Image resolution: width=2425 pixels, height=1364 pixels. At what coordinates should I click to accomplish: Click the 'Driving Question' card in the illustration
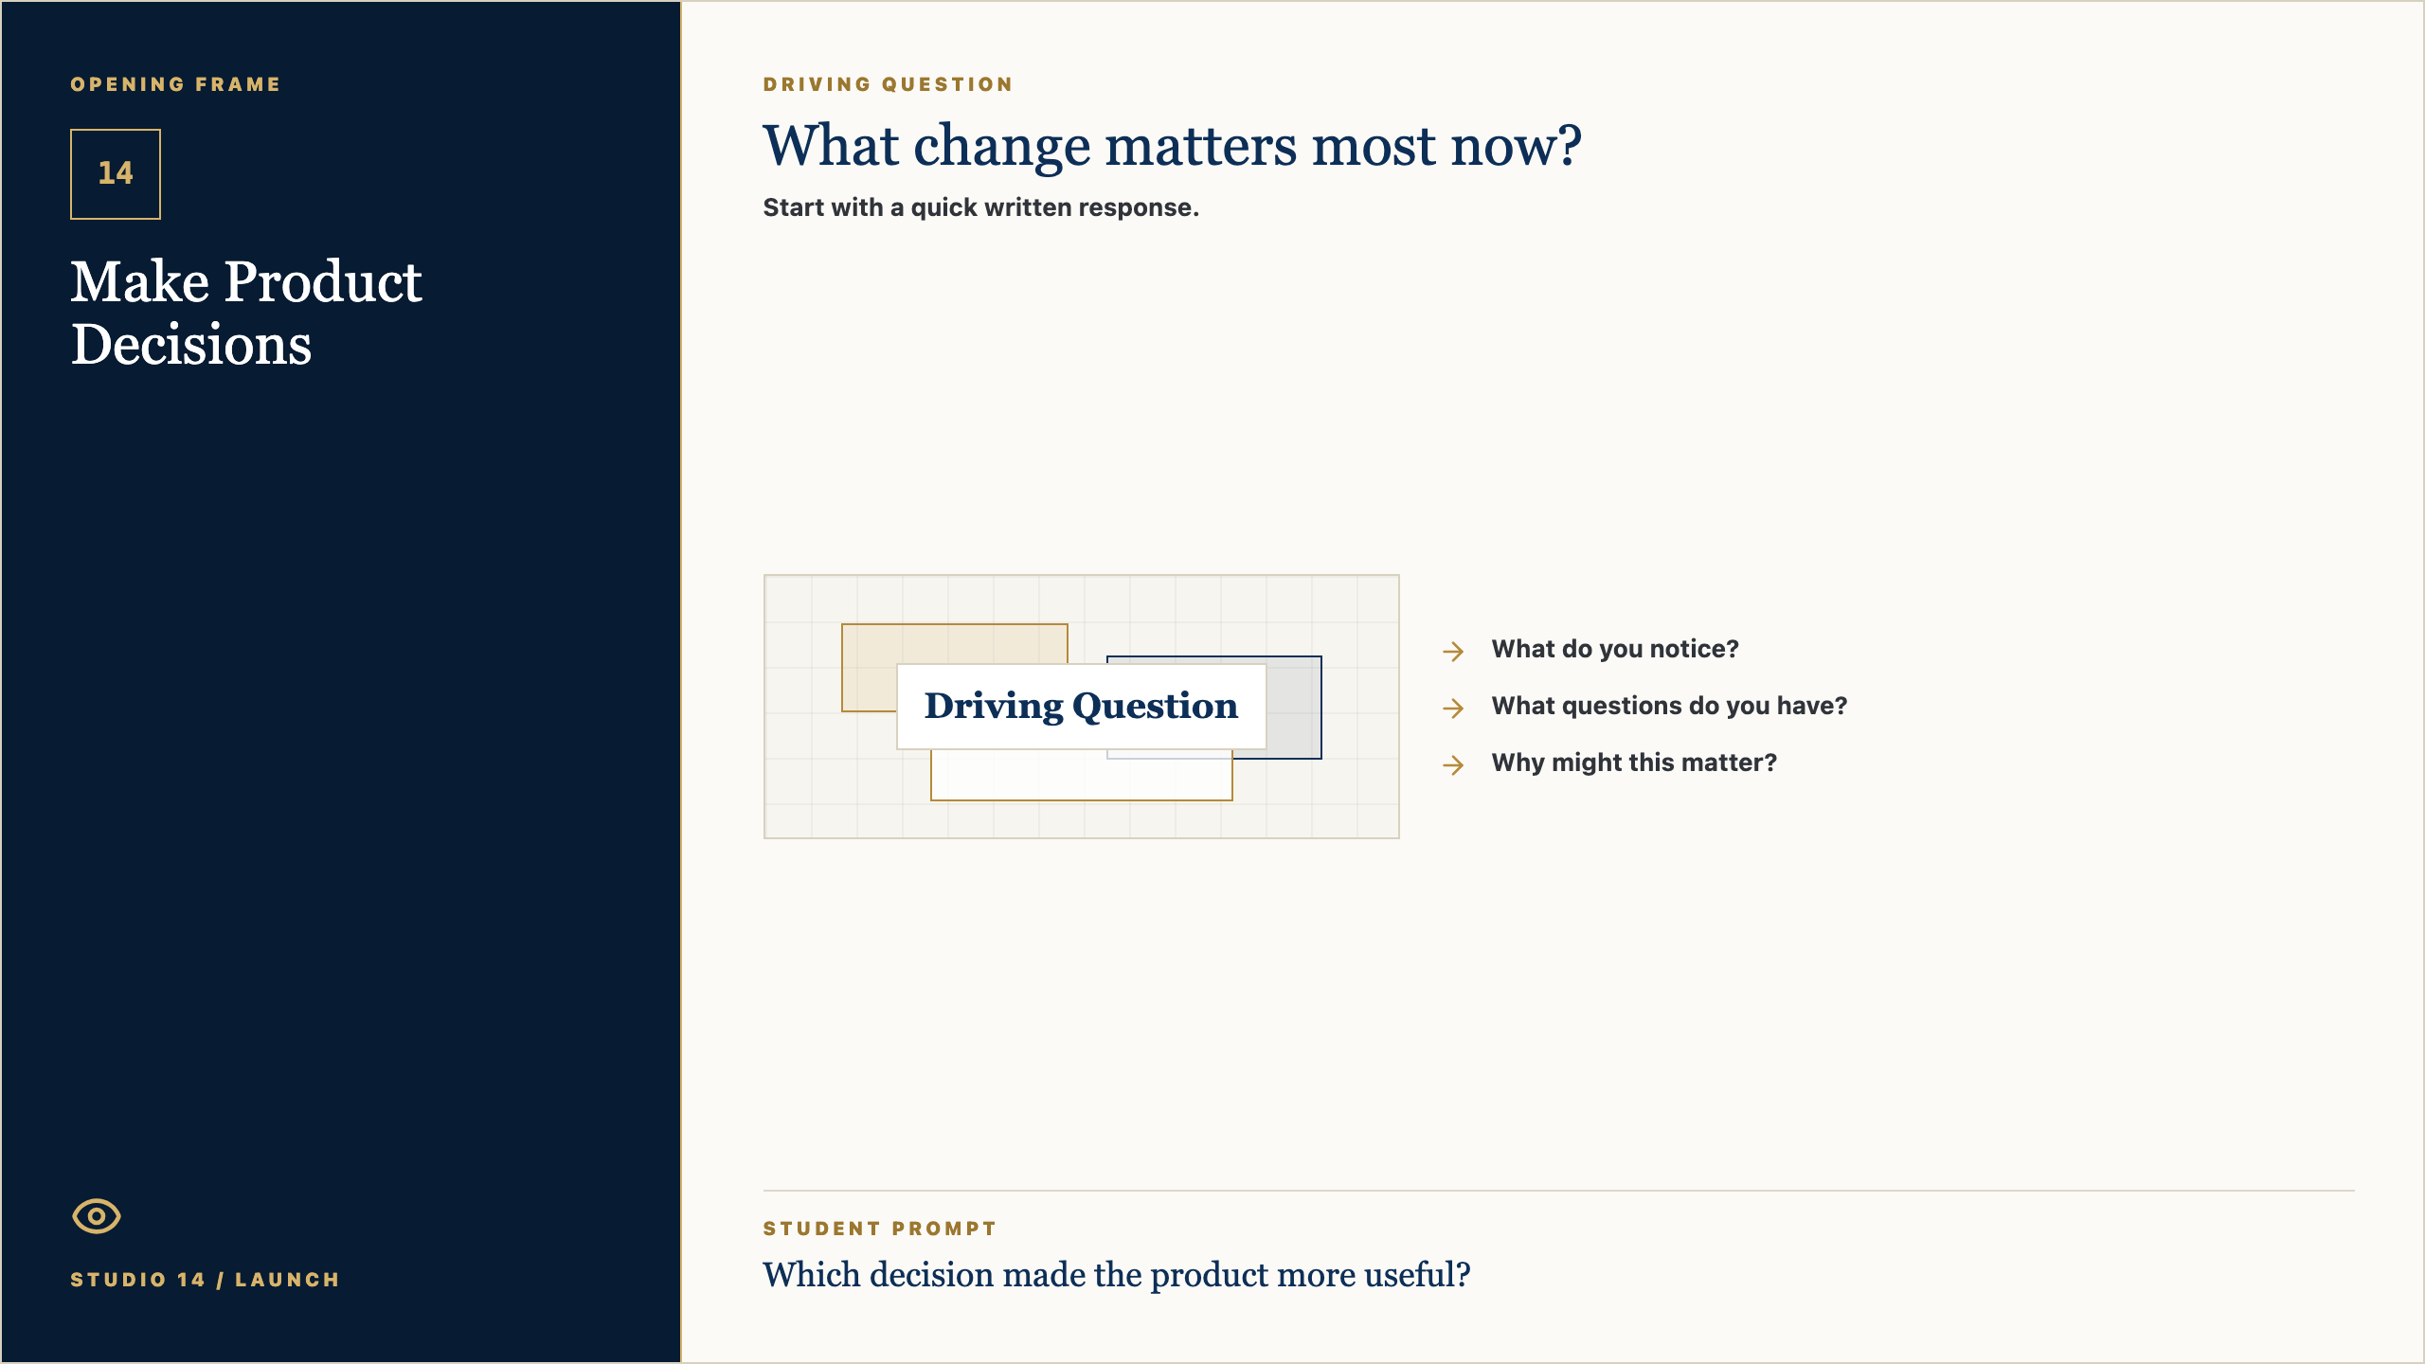pos(1081,707)
